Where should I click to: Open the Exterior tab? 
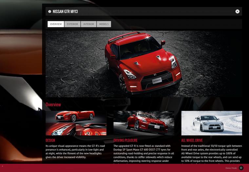tap(72, 24)
